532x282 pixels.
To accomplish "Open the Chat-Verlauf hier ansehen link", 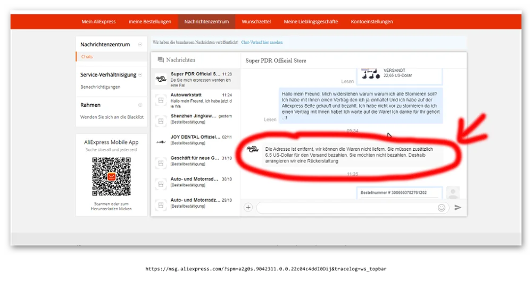I will [262, 42].
